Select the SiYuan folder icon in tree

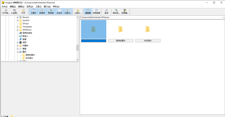[x=21, y=23]
